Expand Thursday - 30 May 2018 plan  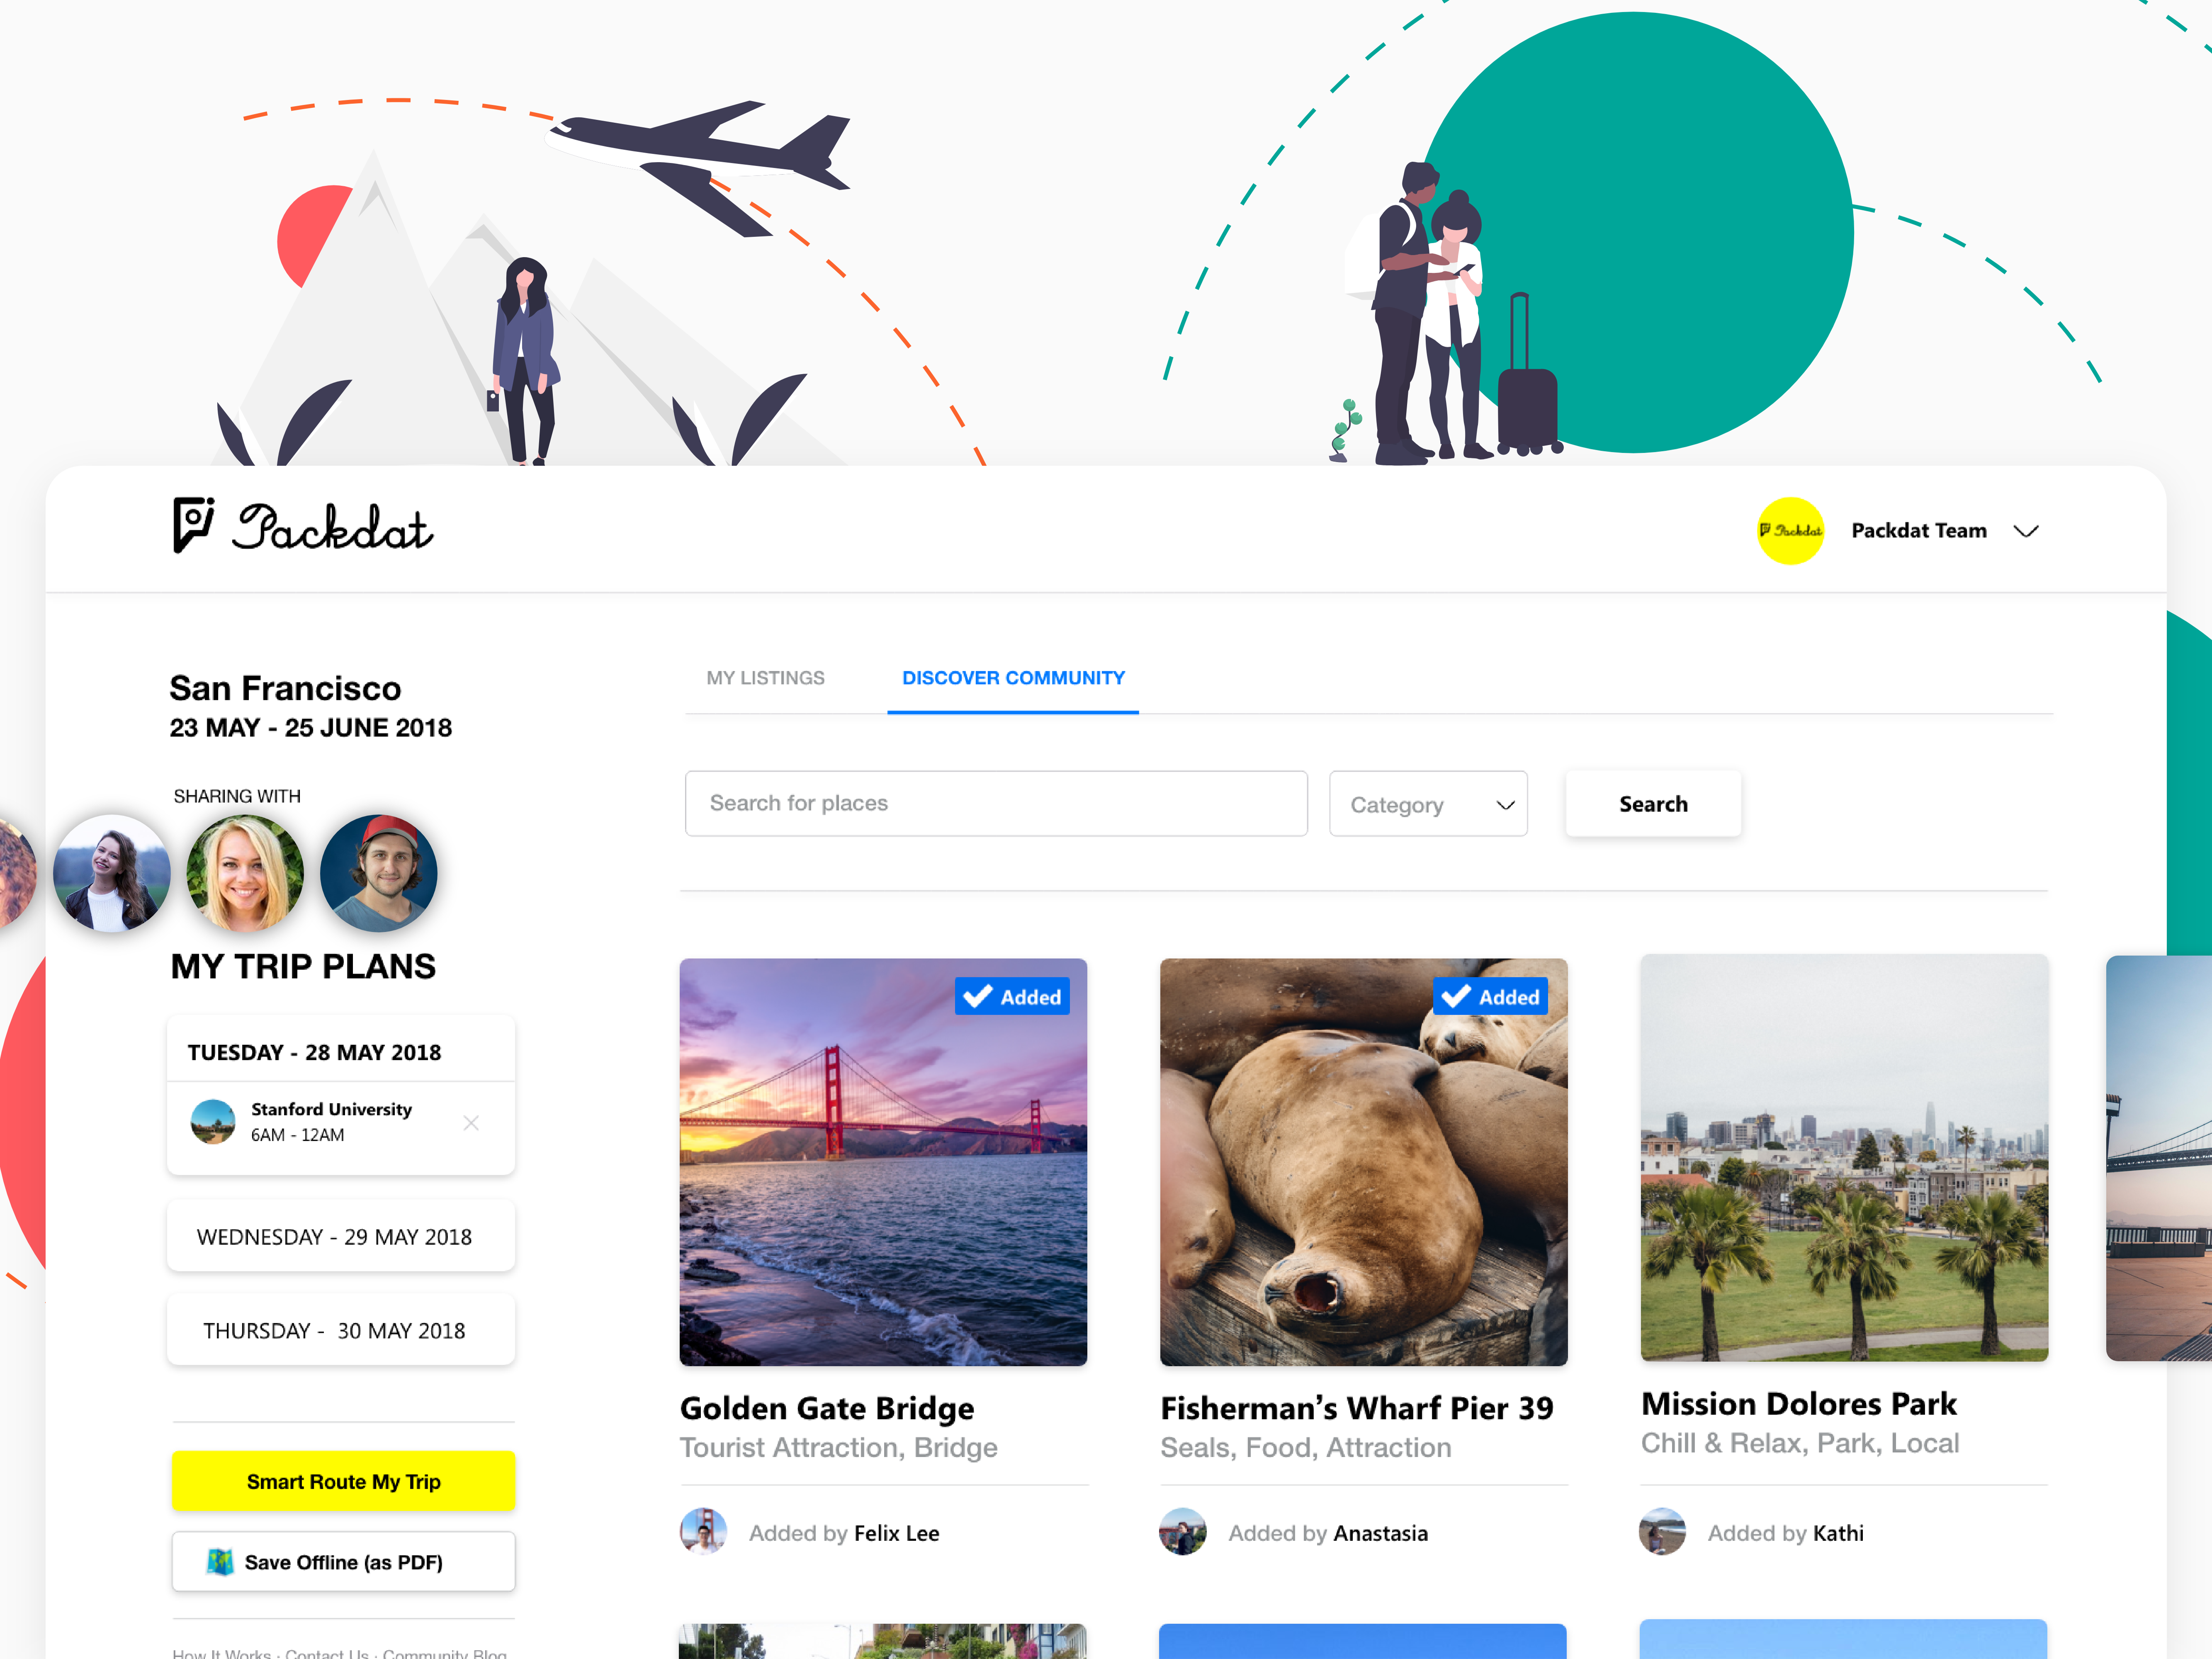341,1330
